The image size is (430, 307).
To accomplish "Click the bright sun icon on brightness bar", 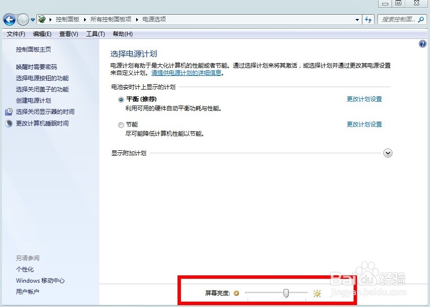I will (x=317, y=293).
